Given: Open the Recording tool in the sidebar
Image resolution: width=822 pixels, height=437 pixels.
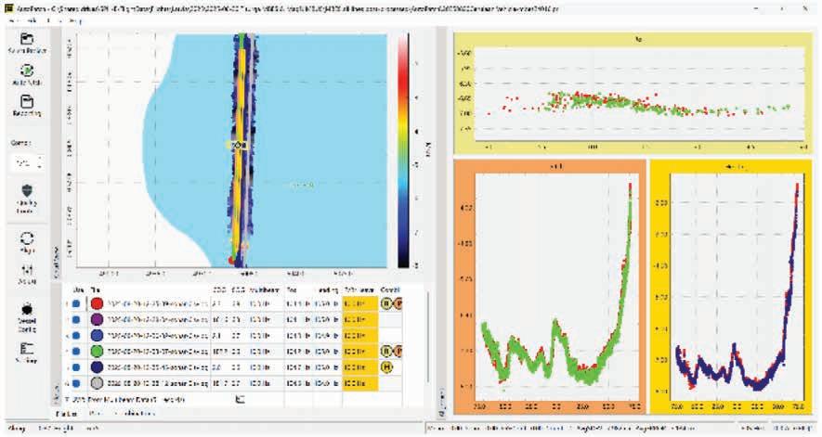Looking at the screenshot, I should (27, 100).
